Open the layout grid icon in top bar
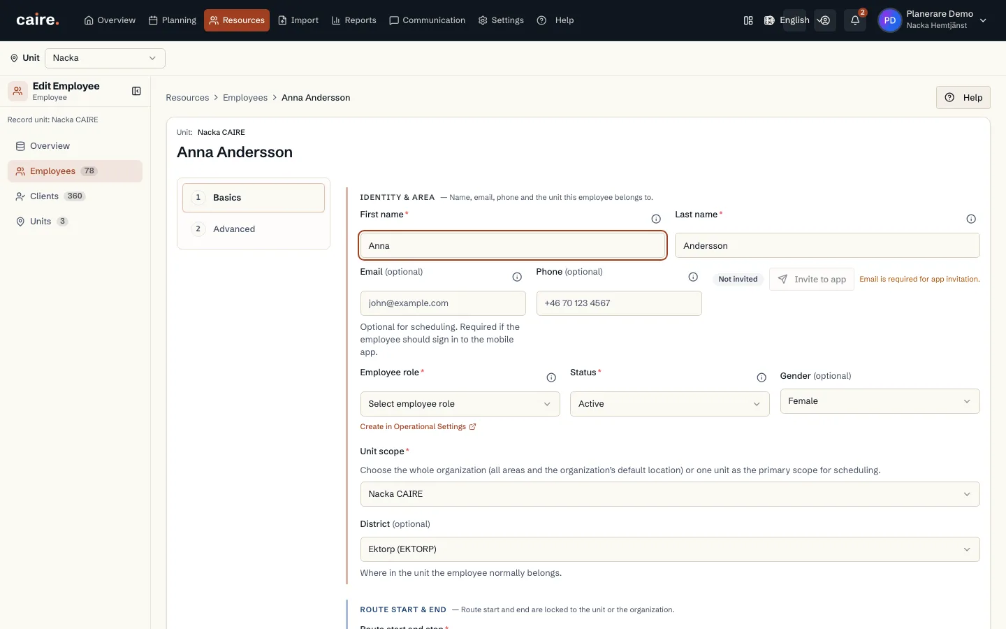Image resolution: width=1006 pixels, height=629 pixels. (x=748, y=20)
